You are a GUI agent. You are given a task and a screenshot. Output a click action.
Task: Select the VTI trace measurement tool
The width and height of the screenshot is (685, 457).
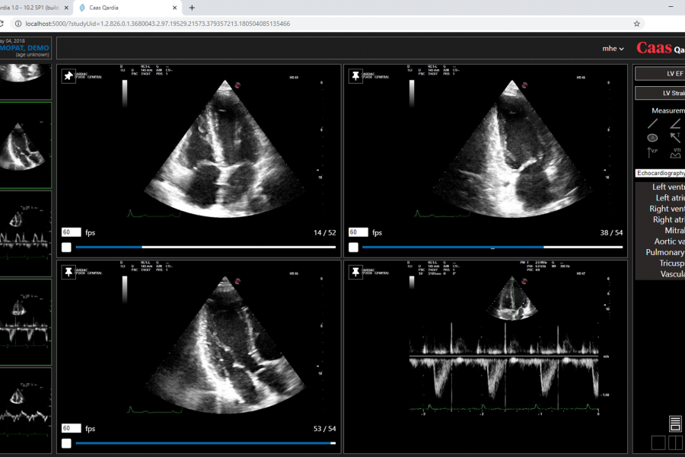[x=675, y=152]
